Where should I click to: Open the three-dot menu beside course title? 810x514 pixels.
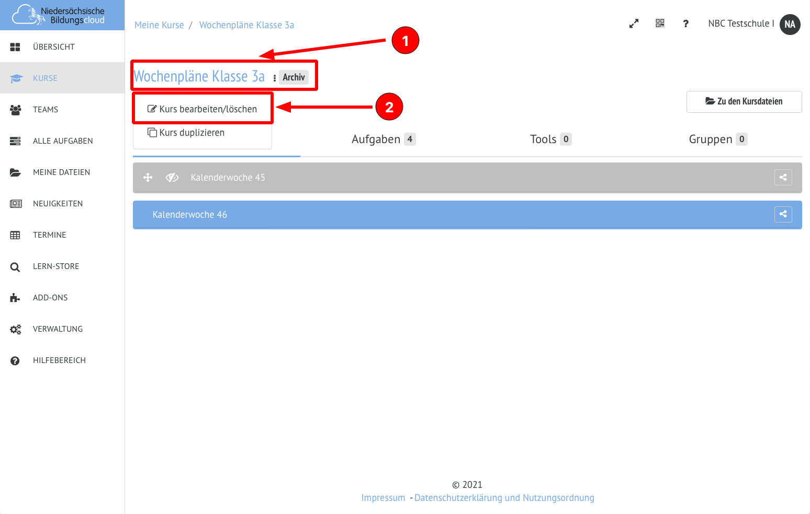click(x=275, y=78)
